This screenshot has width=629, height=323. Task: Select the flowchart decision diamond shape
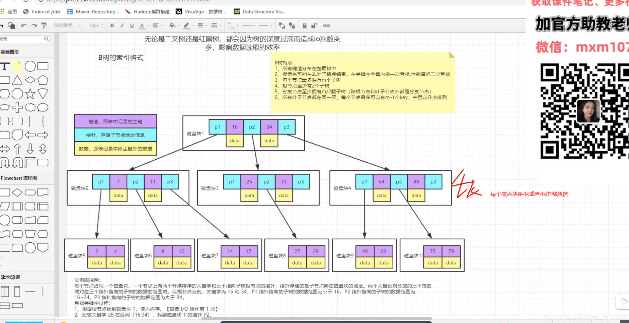click(x=17, y=193)
